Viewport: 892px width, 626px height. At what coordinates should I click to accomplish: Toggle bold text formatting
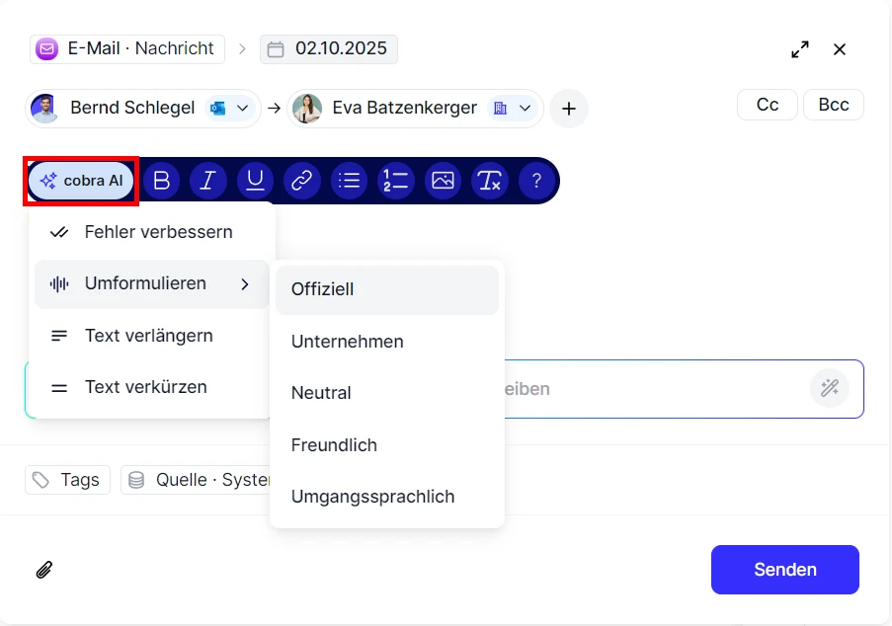161,181
